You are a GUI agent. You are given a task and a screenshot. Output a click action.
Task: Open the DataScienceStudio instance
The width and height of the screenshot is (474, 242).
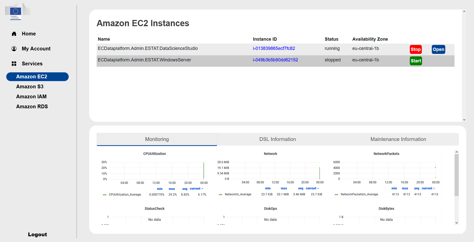438,49
